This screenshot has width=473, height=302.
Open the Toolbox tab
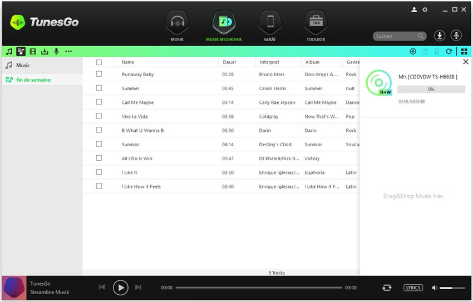click(x=316, y=26)
